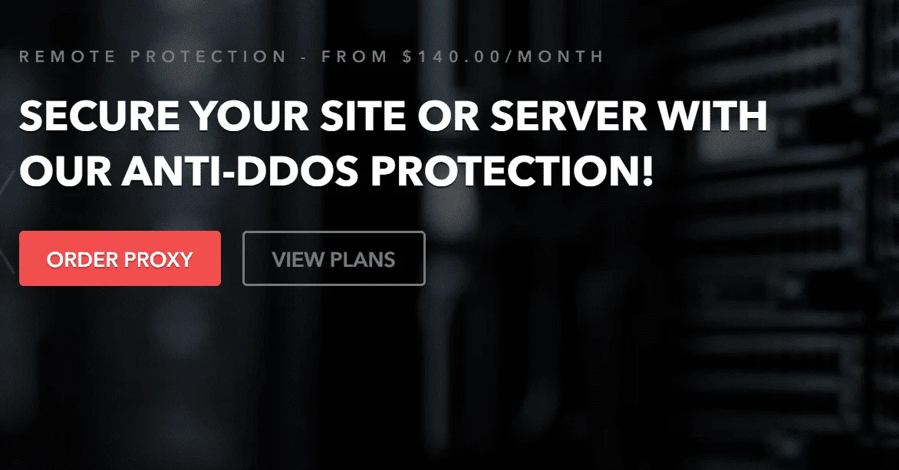Screen dimensions: 899x470
Task: Click 'ANTI-DDOS' in the headline
Action: pos(239,171)
